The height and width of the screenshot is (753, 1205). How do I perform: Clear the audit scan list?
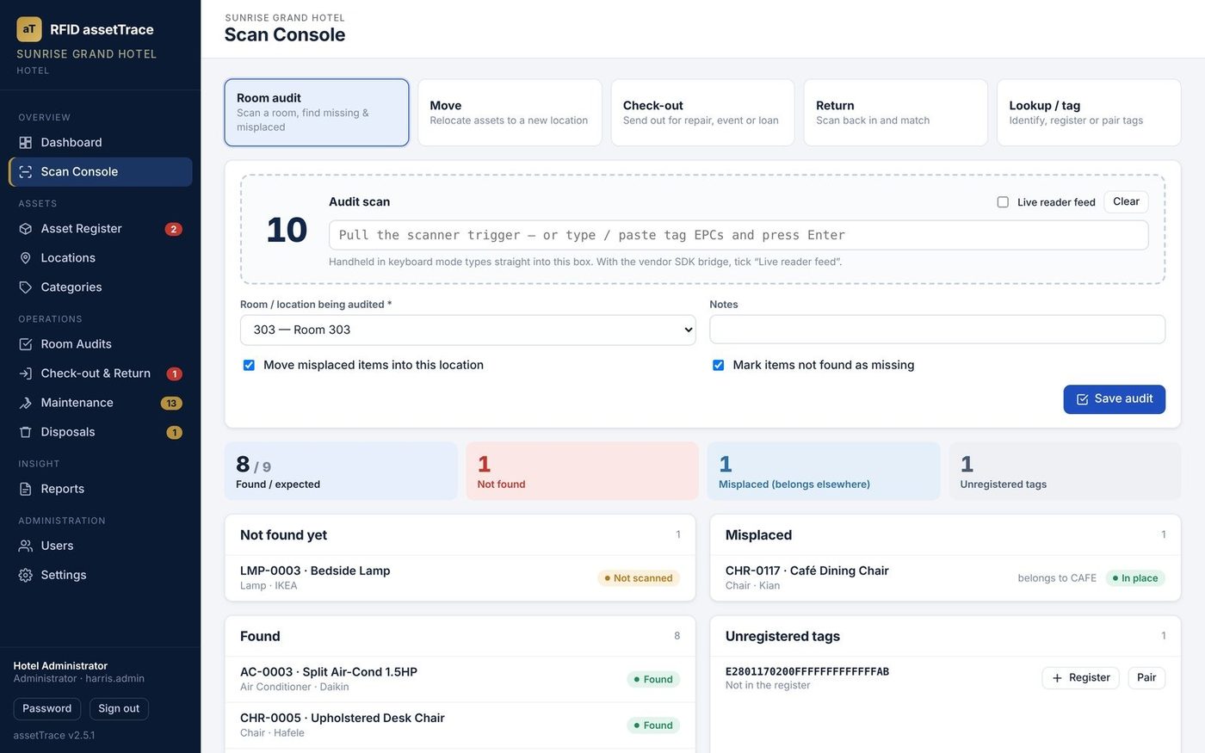click(1126, 202)
